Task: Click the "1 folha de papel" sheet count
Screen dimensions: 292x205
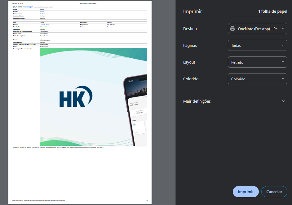Action: [x=273, y=11]
